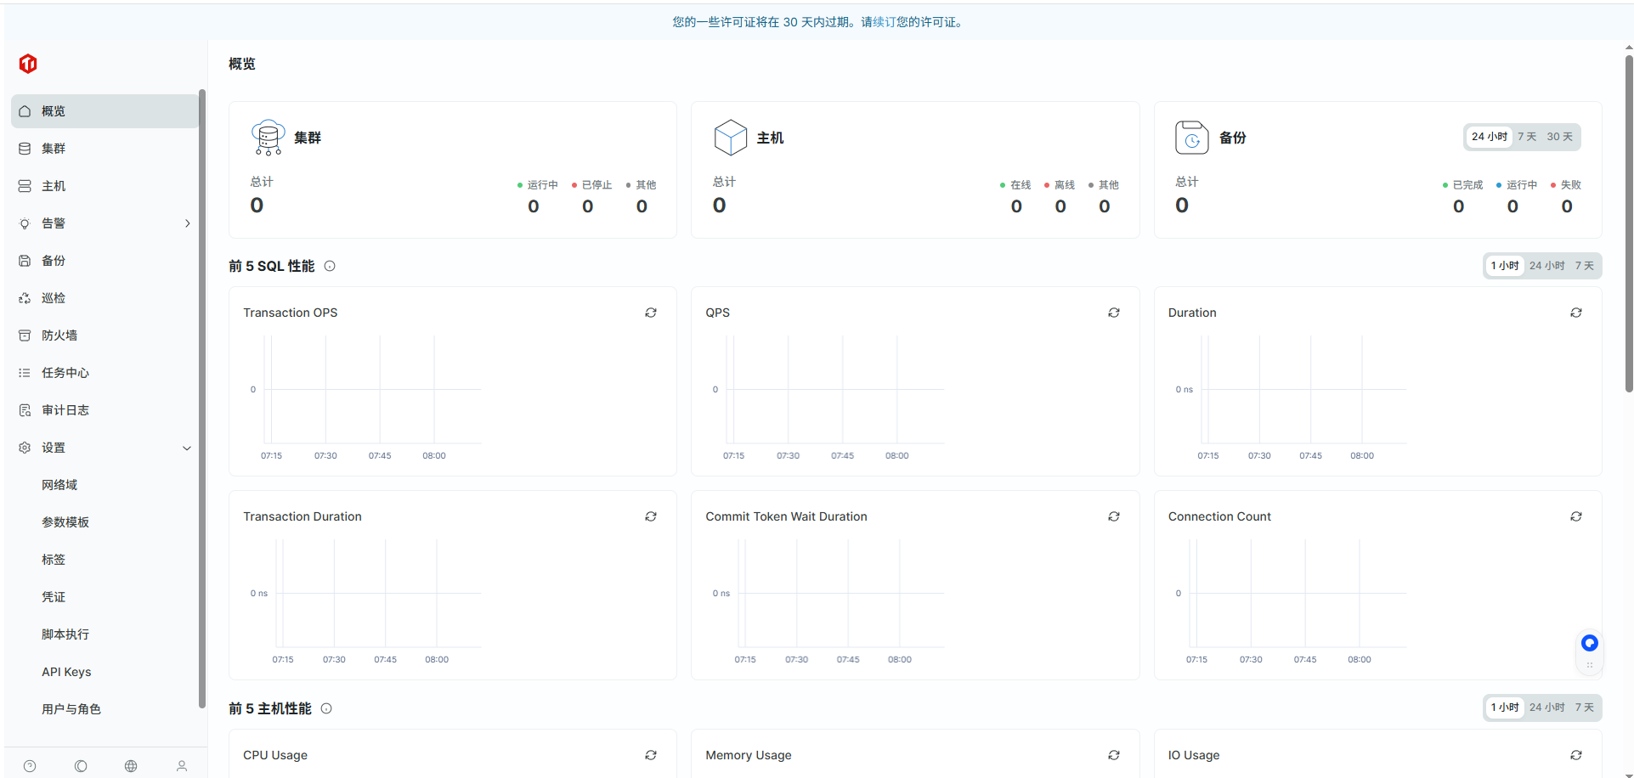Click the language globe icon
The width and height of the screenshot is (1634, 778).
click(131, 766)
